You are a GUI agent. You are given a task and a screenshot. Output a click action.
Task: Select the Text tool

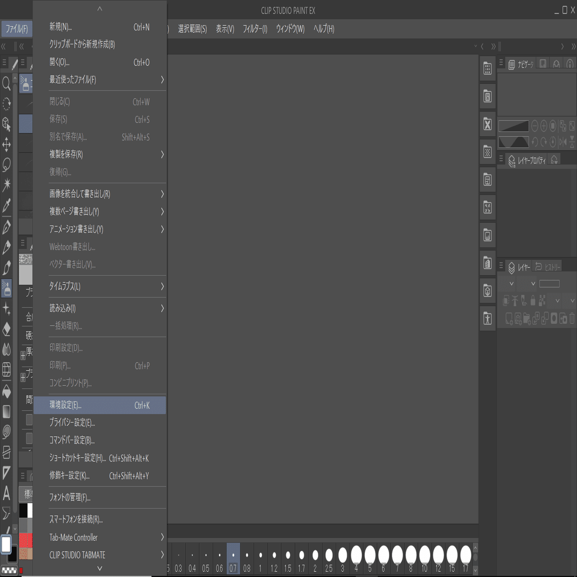pyautogui.click(x=6, y=493)
